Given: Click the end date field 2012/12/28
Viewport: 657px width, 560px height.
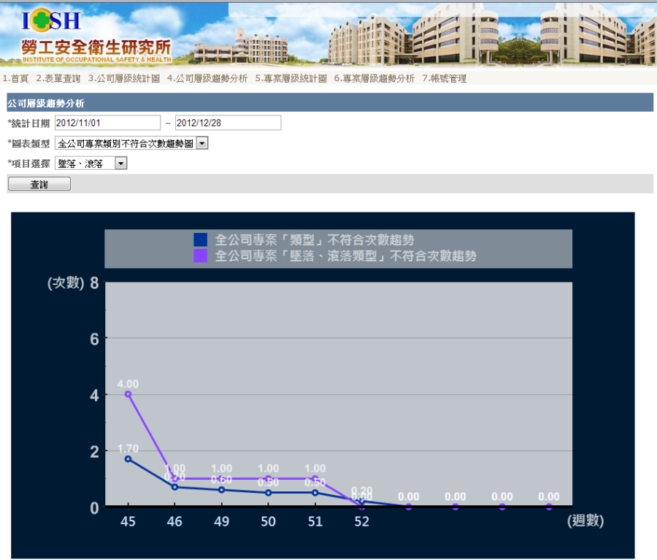Looking at the screenshot, I should tap(228, 123).
